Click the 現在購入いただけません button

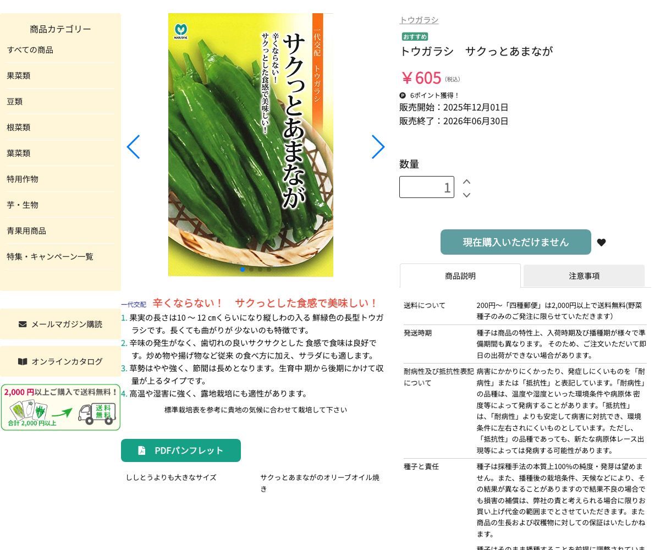tap(515, 242)
